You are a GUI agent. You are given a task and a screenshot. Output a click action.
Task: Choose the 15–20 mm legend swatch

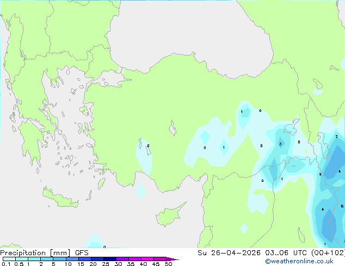84,259
